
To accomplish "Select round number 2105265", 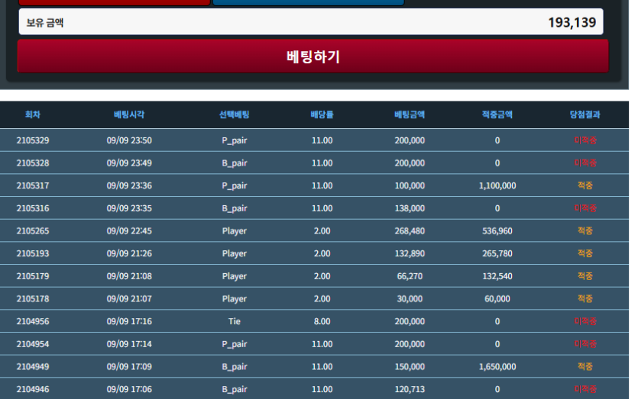I will tap(33, 231).
